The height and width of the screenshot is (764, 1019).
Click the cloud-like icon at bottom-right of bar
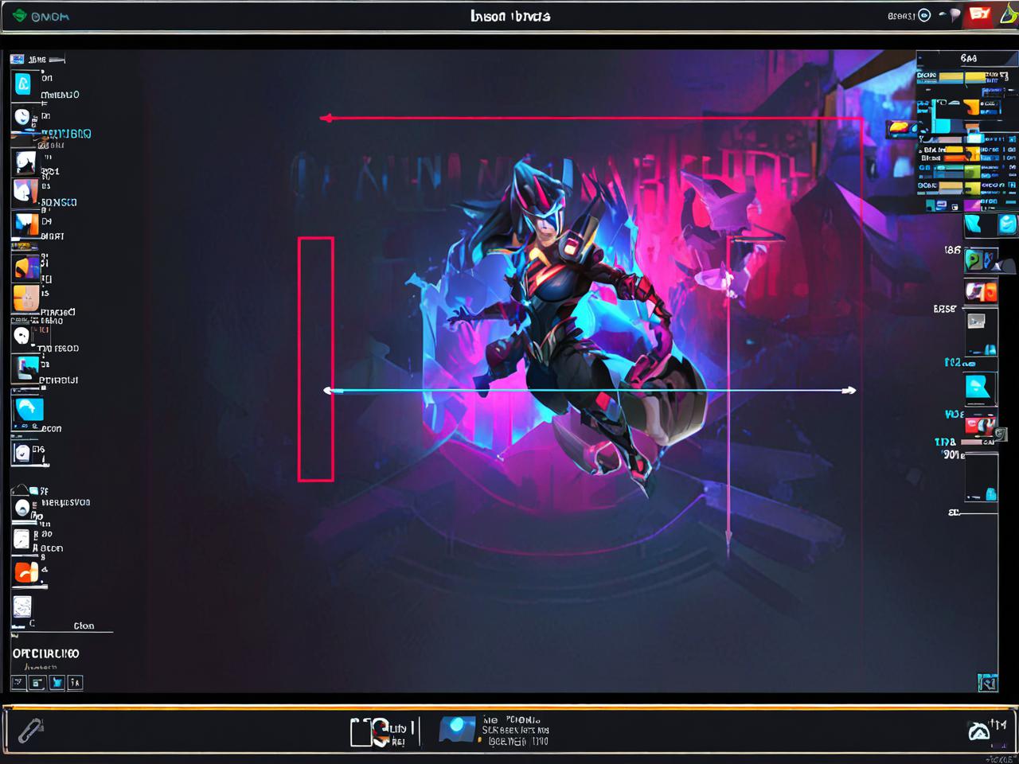point(978,731)
